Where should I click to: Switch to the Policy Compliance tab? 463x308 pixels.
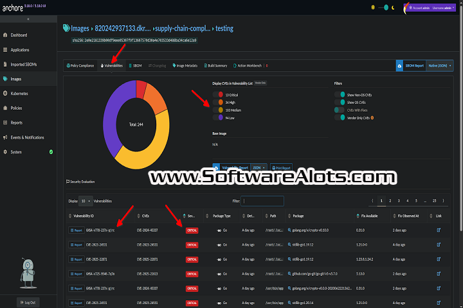point(80,65)
